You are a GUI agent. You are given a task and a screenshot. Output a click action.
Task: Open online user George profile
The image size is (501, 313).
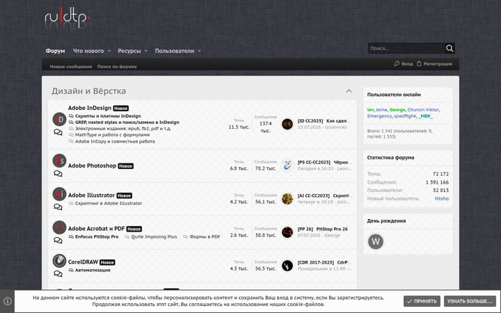(397, 110)
